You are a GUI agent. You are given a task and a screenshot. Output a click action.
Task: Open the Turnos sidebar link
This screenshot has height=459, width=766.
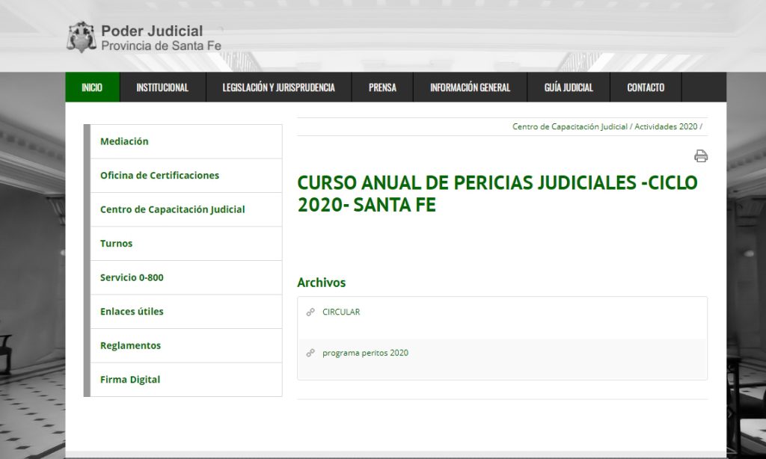click(116, 244)
